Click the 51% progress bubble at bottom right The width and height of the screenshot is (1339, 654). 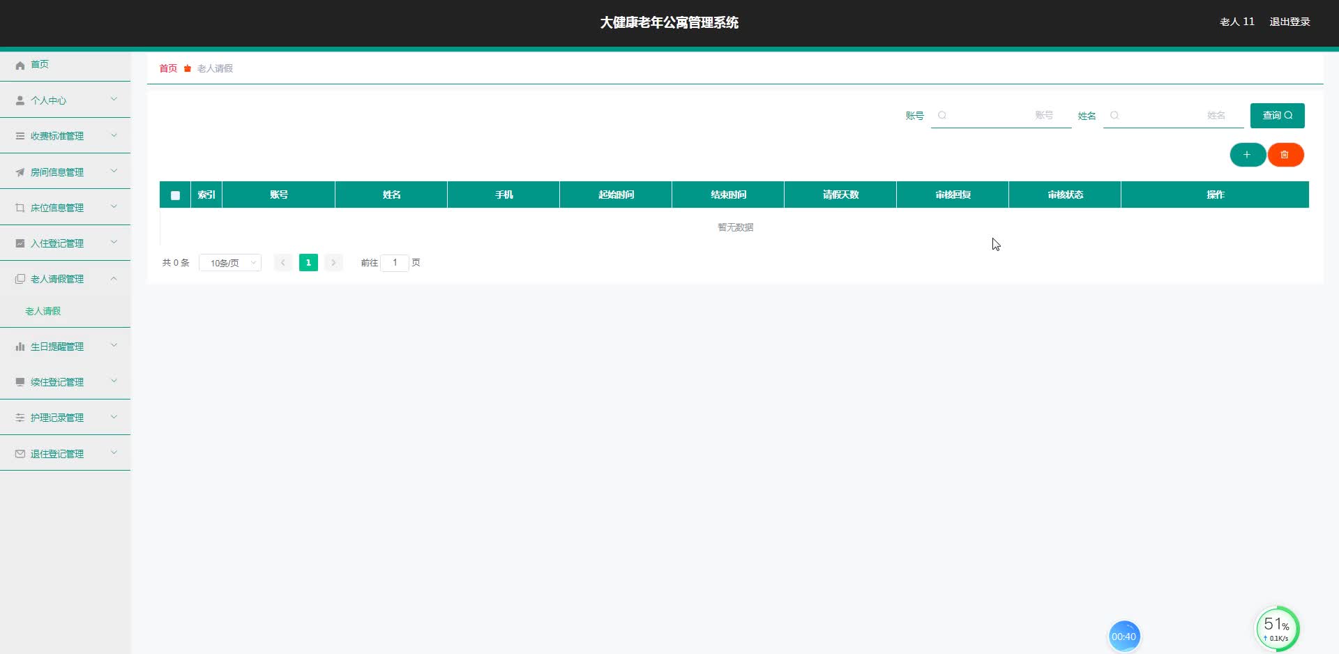point(1277,628)
